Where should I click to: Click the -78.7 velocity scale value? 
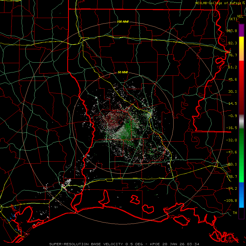(232, 177)
